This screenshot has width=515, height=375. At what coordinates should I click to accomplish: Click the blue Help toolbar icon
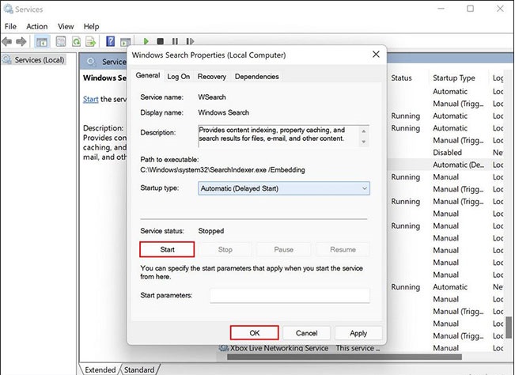(110, 41)
